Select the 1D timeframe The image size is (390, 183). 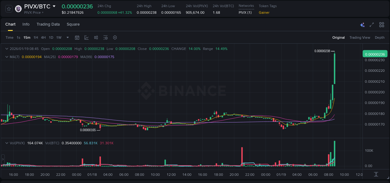click(51, 37)
